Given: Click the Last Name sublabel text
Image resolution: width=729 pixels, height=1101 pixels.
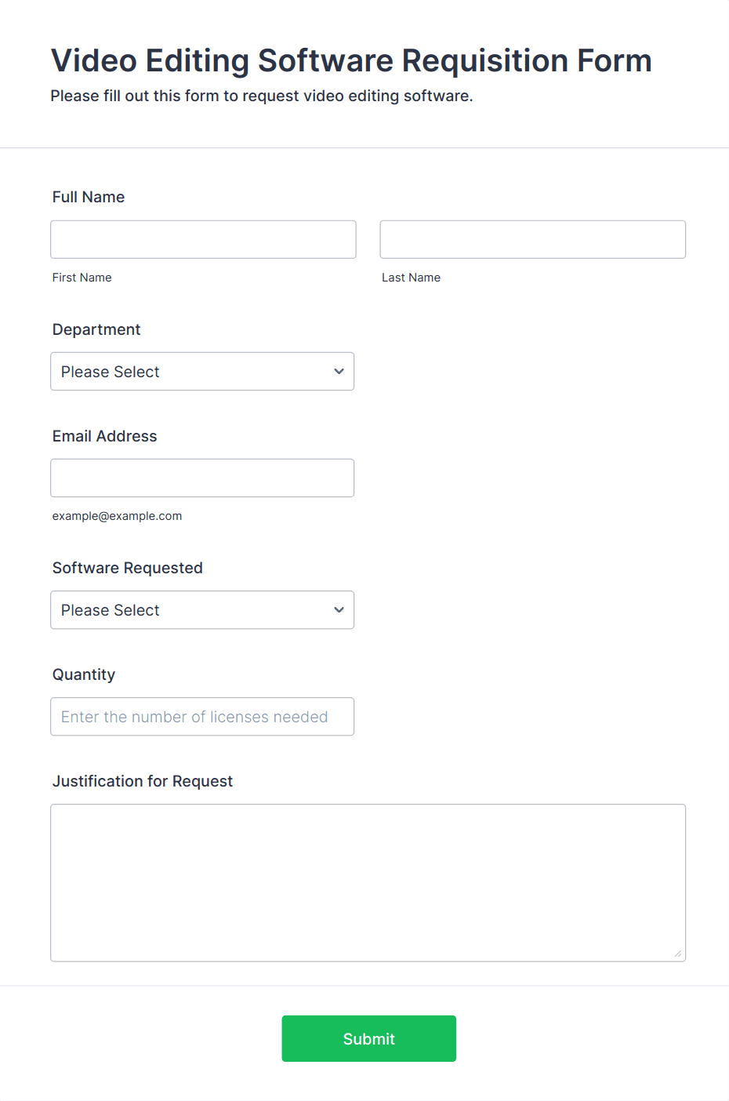Looking at the screenshot, I should coord(411,278).
